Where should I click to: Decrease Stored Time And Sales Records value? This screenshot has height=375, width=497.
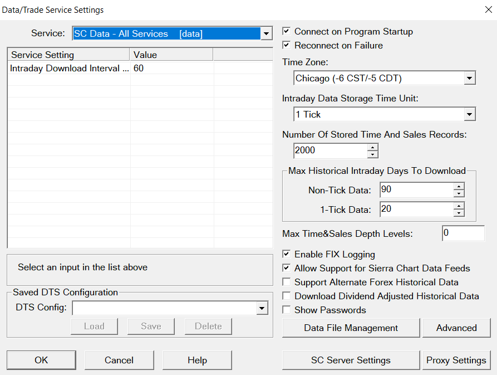373,154
